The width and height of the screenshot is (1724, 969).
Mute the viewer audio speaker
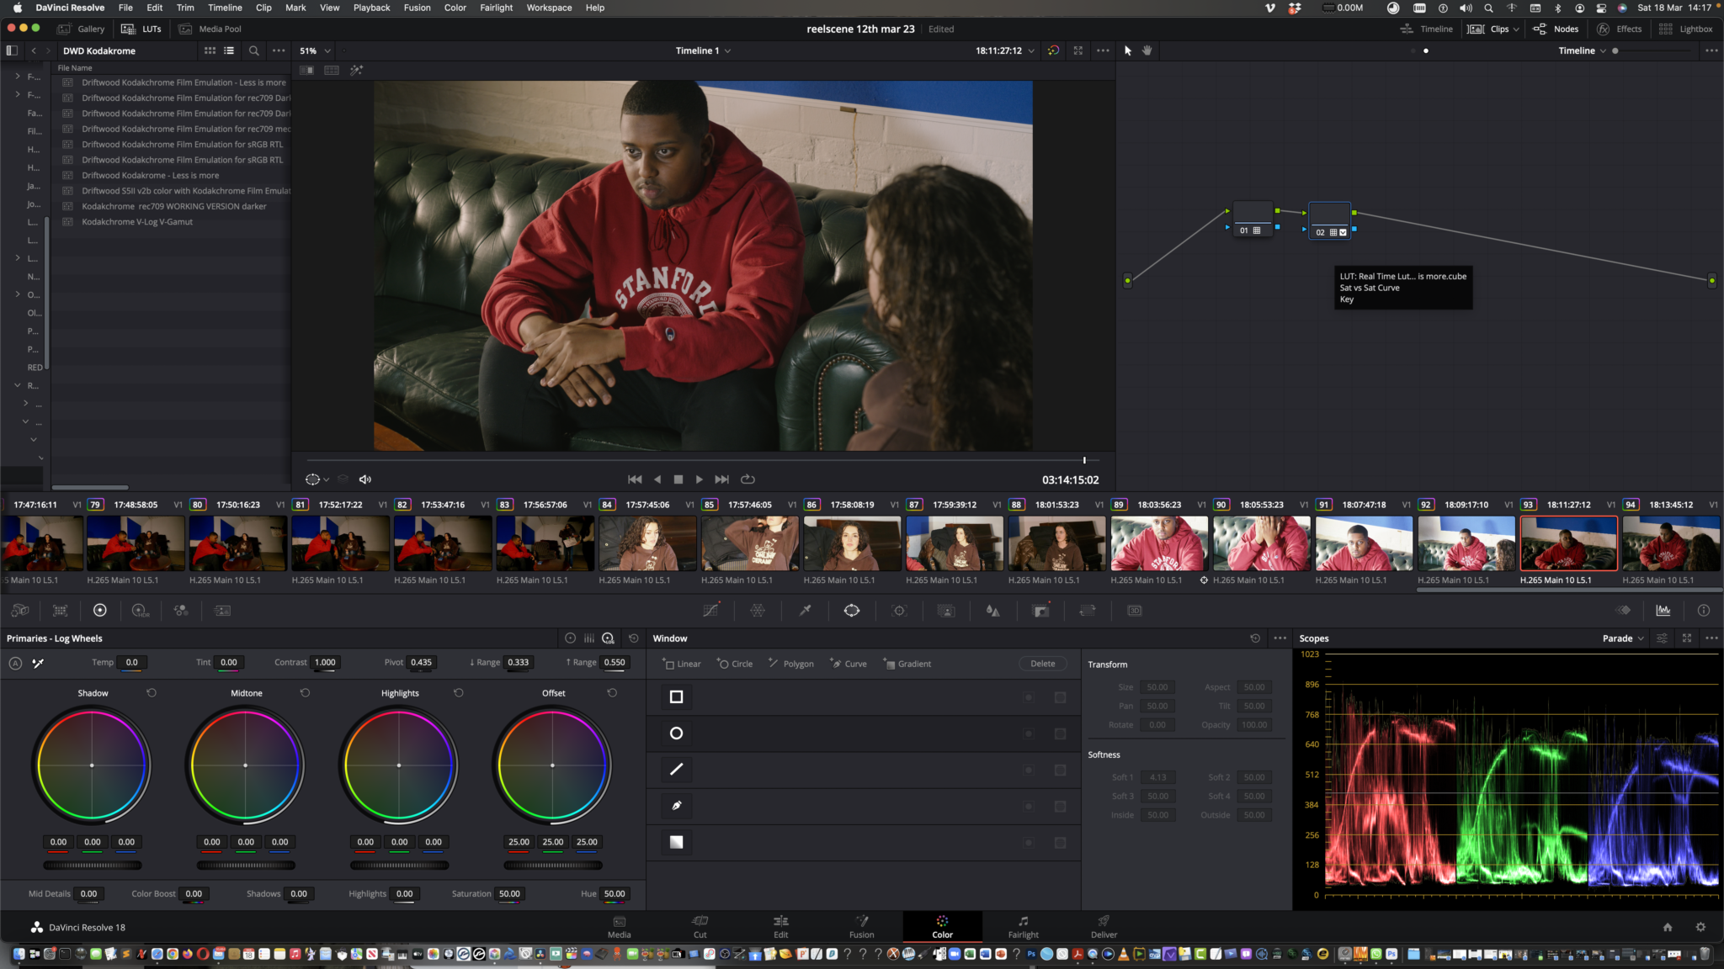tap(364, 479)
